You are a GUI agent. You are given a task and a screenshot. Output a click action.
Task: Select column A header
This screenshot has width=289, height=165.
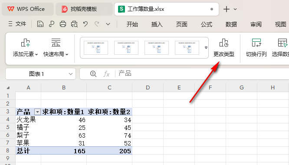point(28,88)
